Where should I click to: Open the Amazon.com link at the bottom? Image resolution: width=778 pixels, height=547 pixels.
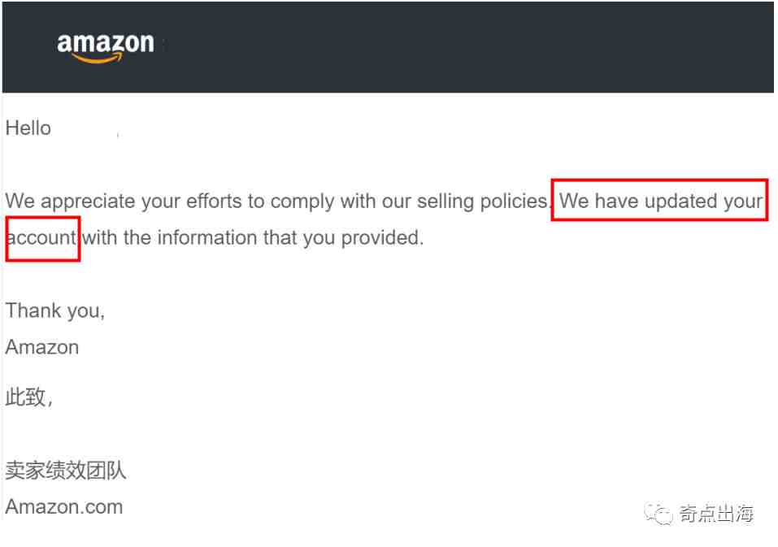pos(64,507)
